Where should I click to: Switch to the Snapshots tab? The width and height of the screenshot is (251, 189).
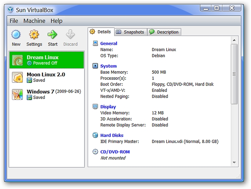(x=131, y=32)
